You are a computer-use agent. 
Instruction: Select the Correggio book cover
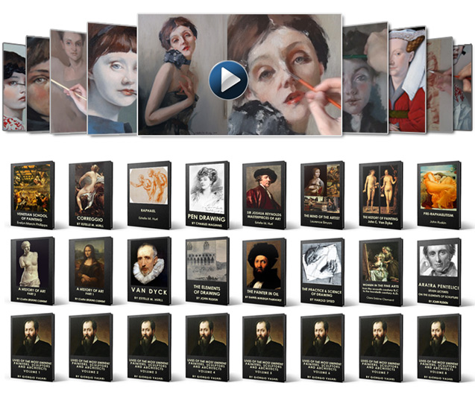tap(90, 195)
